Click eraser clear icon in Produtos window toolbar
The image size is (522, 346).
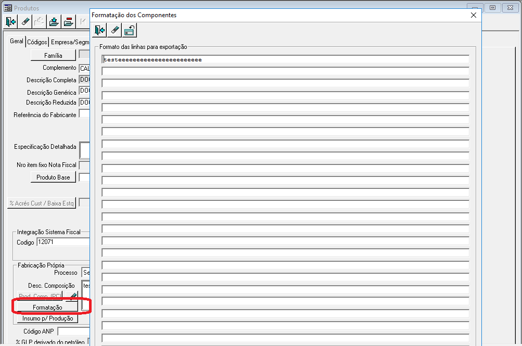pyautogui.click(x=26, y=22)
